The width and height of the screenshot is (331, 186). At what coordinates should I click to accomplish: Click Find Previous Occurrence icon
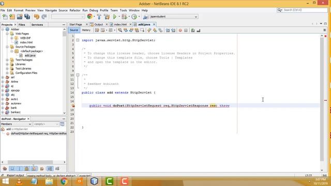[x=126, y=30]
